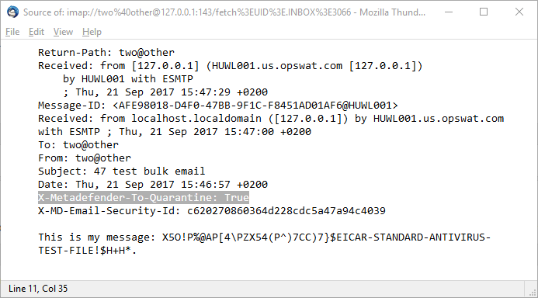Close the source viewer window
This screenshot has width=538, height=298.
click(519, 12)
